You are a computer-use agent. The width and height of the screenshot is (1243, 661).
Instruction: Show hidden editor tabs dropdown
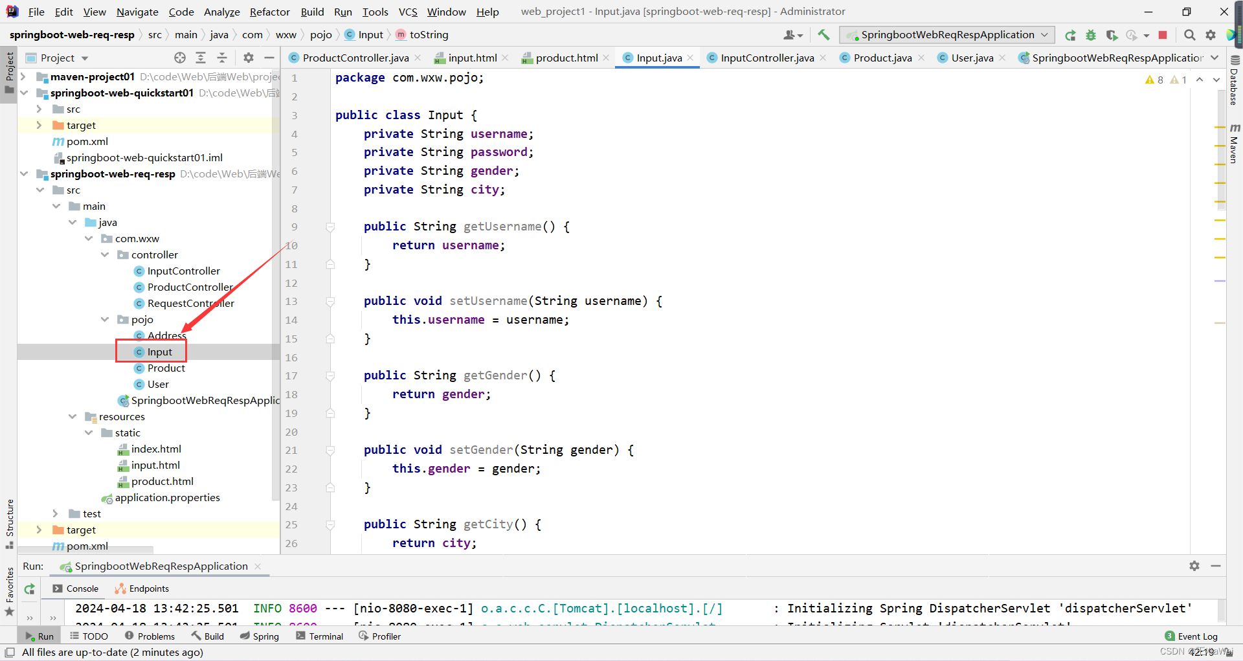[x=1215, y=58]
